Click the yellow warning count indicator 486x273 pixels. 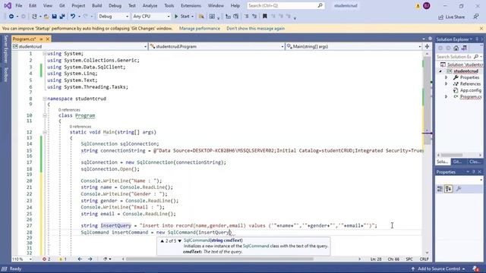click(63, 259)
